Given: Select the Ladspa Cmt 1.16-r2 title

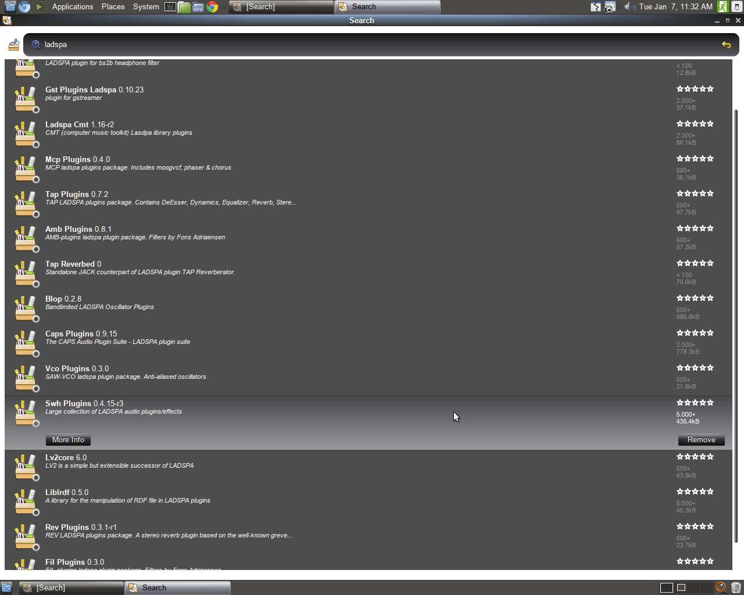Looking at the screenshot, I should (x=80, y=124).
